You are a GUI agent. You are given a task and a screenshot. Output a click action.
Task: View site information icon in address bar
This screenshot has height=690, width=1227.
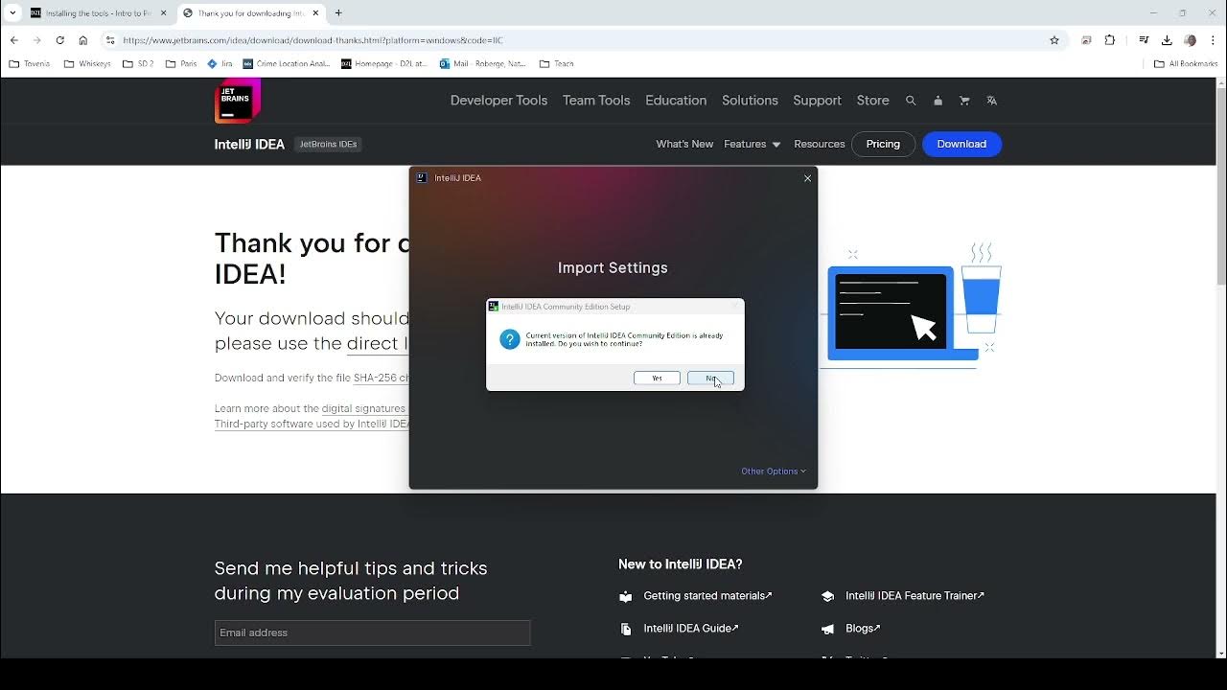[x=110, y=40]
